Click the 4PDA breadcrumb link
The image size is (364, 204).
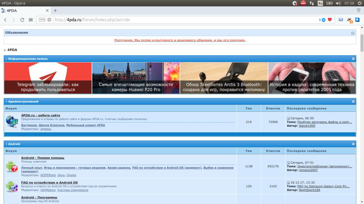tap(12, 50)
